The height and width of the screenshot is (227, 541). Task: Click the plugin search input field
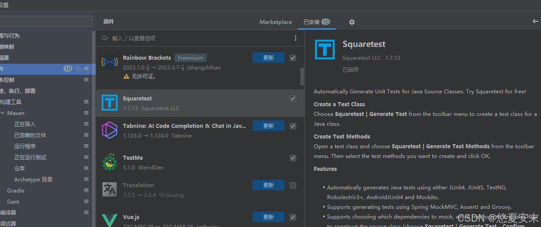(200, 38)
